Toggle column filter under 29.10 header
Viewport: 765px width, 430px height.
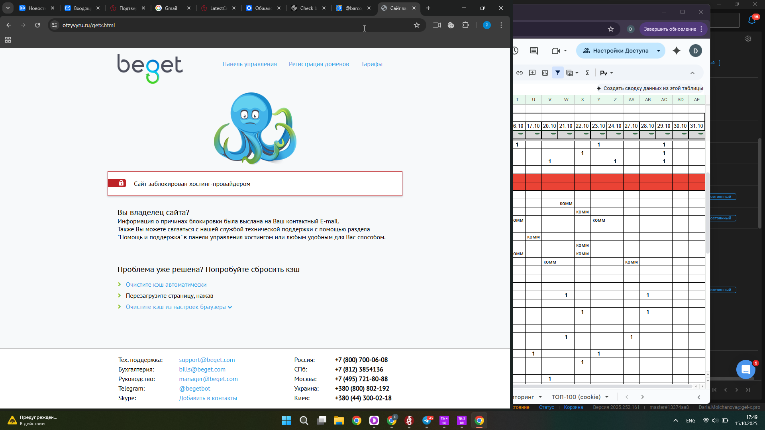pyautogui.click(x=667, y=135)
